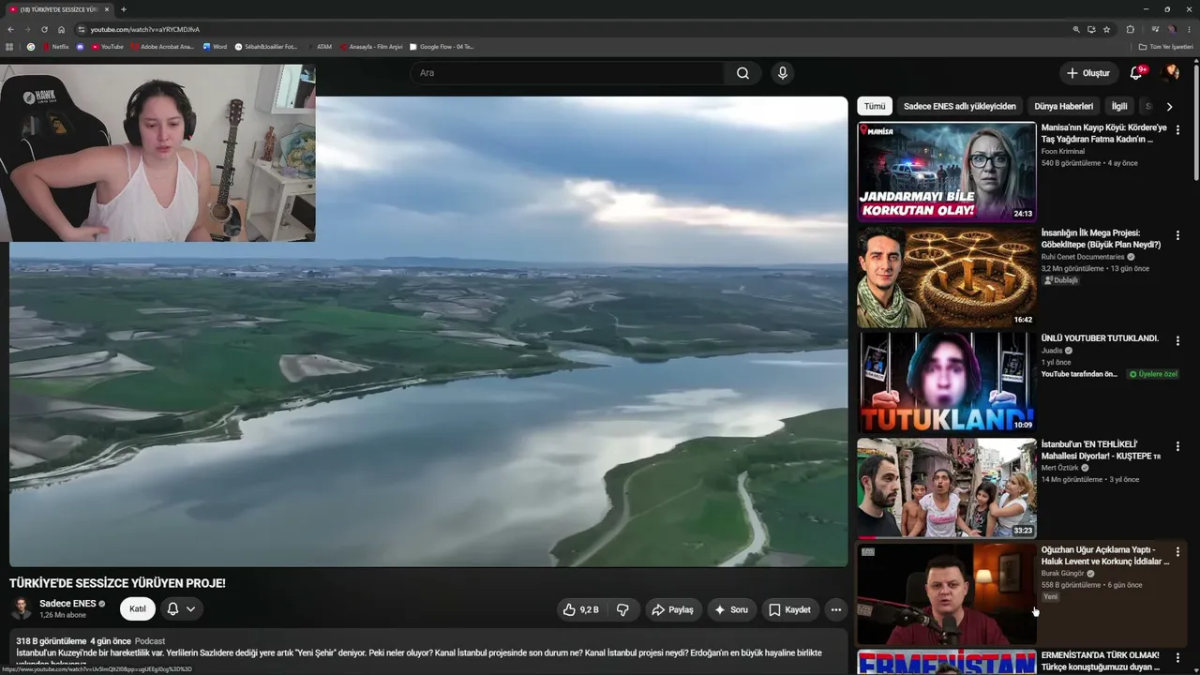Open the Burak Güngör video thumbnail

[x=947, y=593]
